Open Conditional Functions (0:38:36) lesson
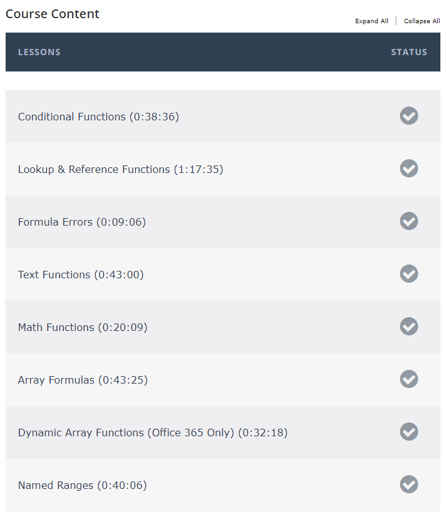The width and height of the screenshot is (446, 514). click(98, 117)
